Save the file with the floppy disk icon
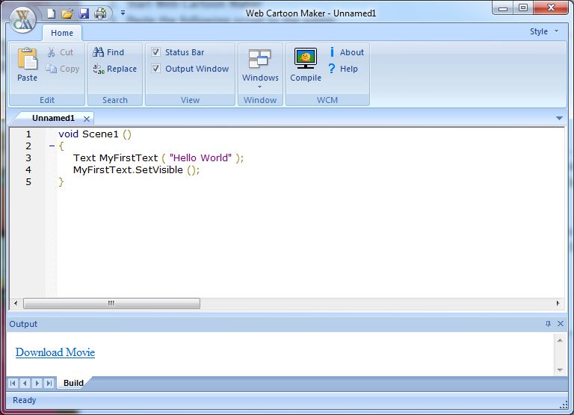574x415 pixels. (84, 13)
